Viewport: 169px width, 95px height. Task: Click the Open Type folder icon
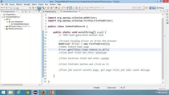click(56, 8)
